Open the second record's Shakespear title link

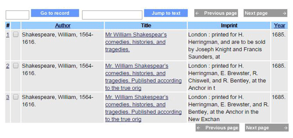143,77
